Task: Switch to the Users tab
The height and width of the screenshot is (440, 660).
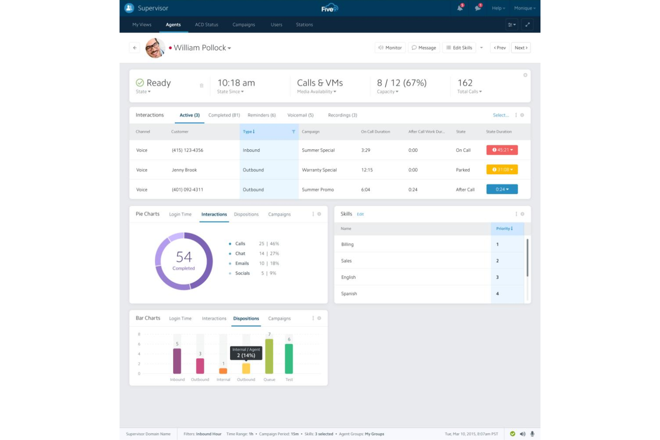Action: tap(276, 25)
